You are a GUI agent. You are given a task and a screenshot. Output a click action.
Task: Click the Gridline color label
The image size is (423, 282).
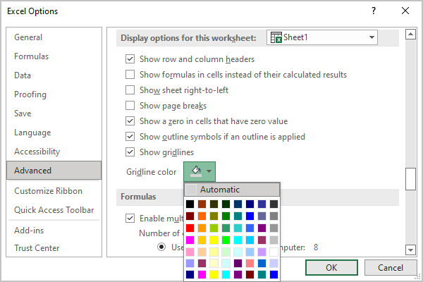tap(152, 172)
